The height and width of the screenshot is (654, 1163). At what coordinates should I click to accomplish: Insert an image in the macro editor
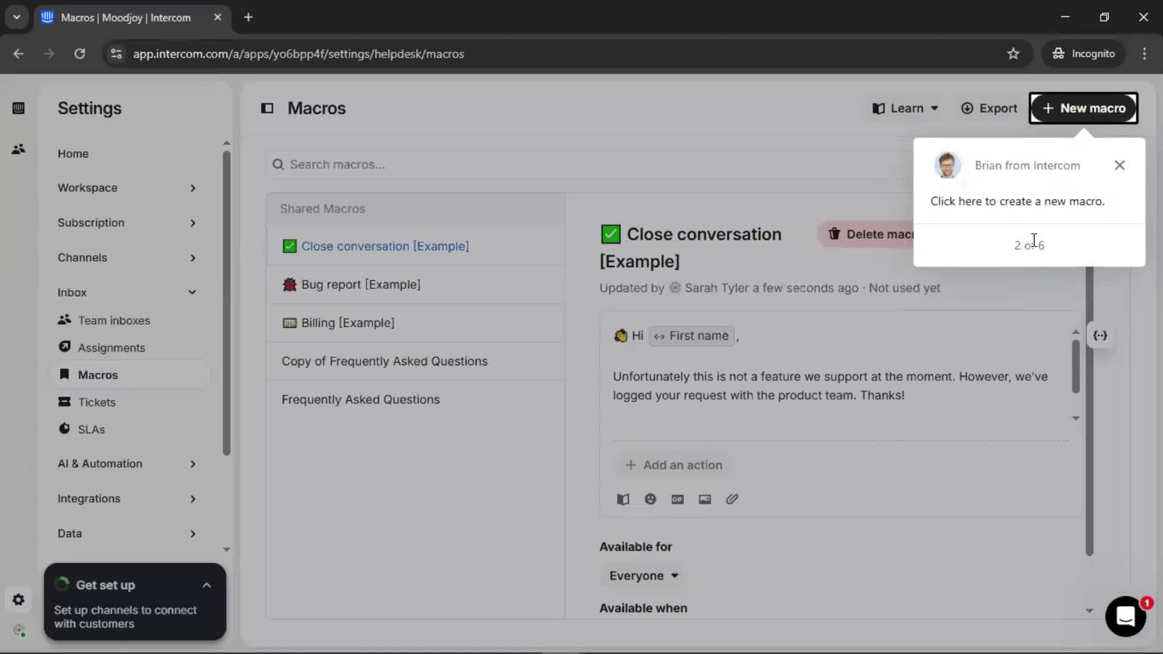(704, 500)
